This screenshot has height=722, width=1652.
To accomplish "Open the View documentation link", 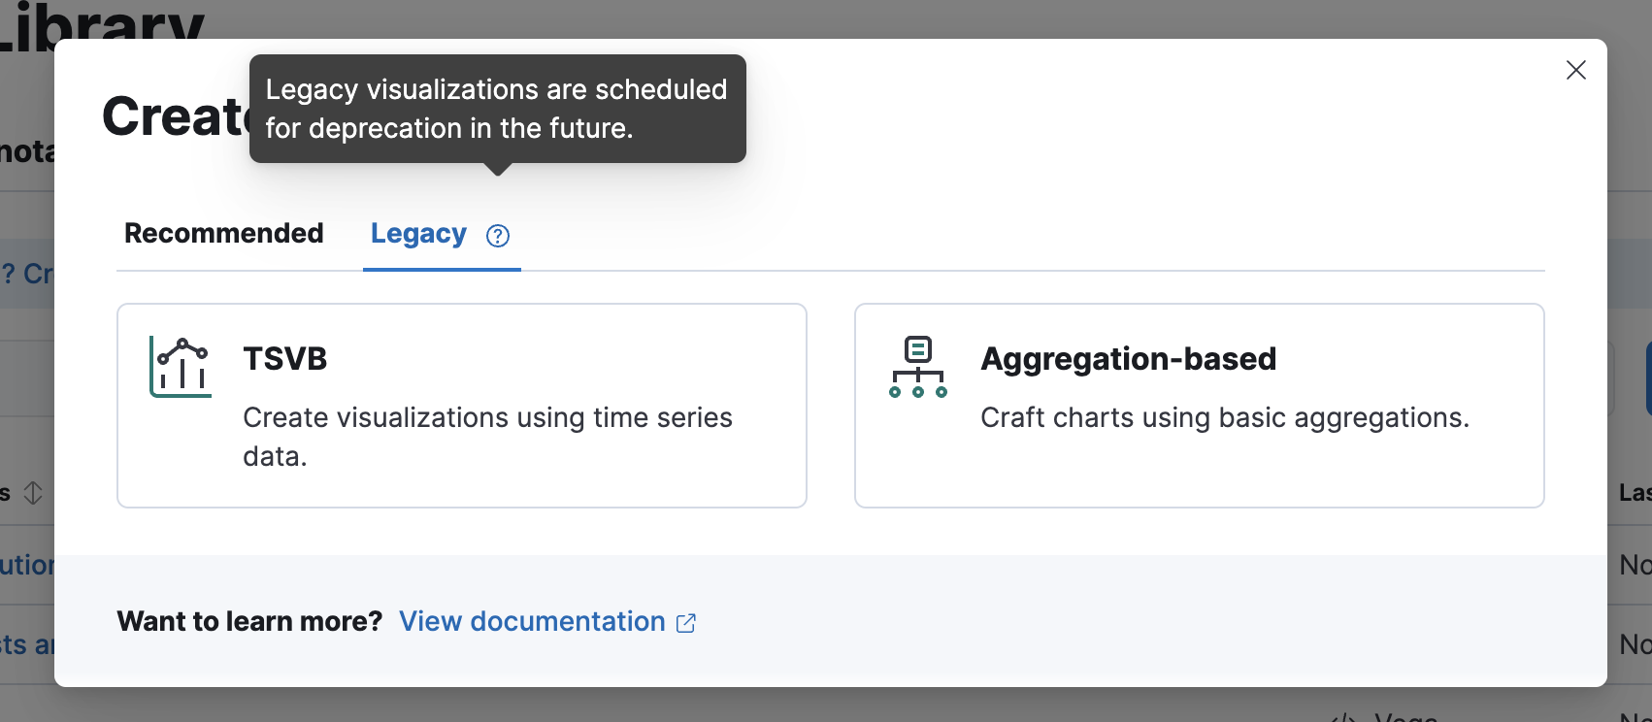I will pos(532,622).
